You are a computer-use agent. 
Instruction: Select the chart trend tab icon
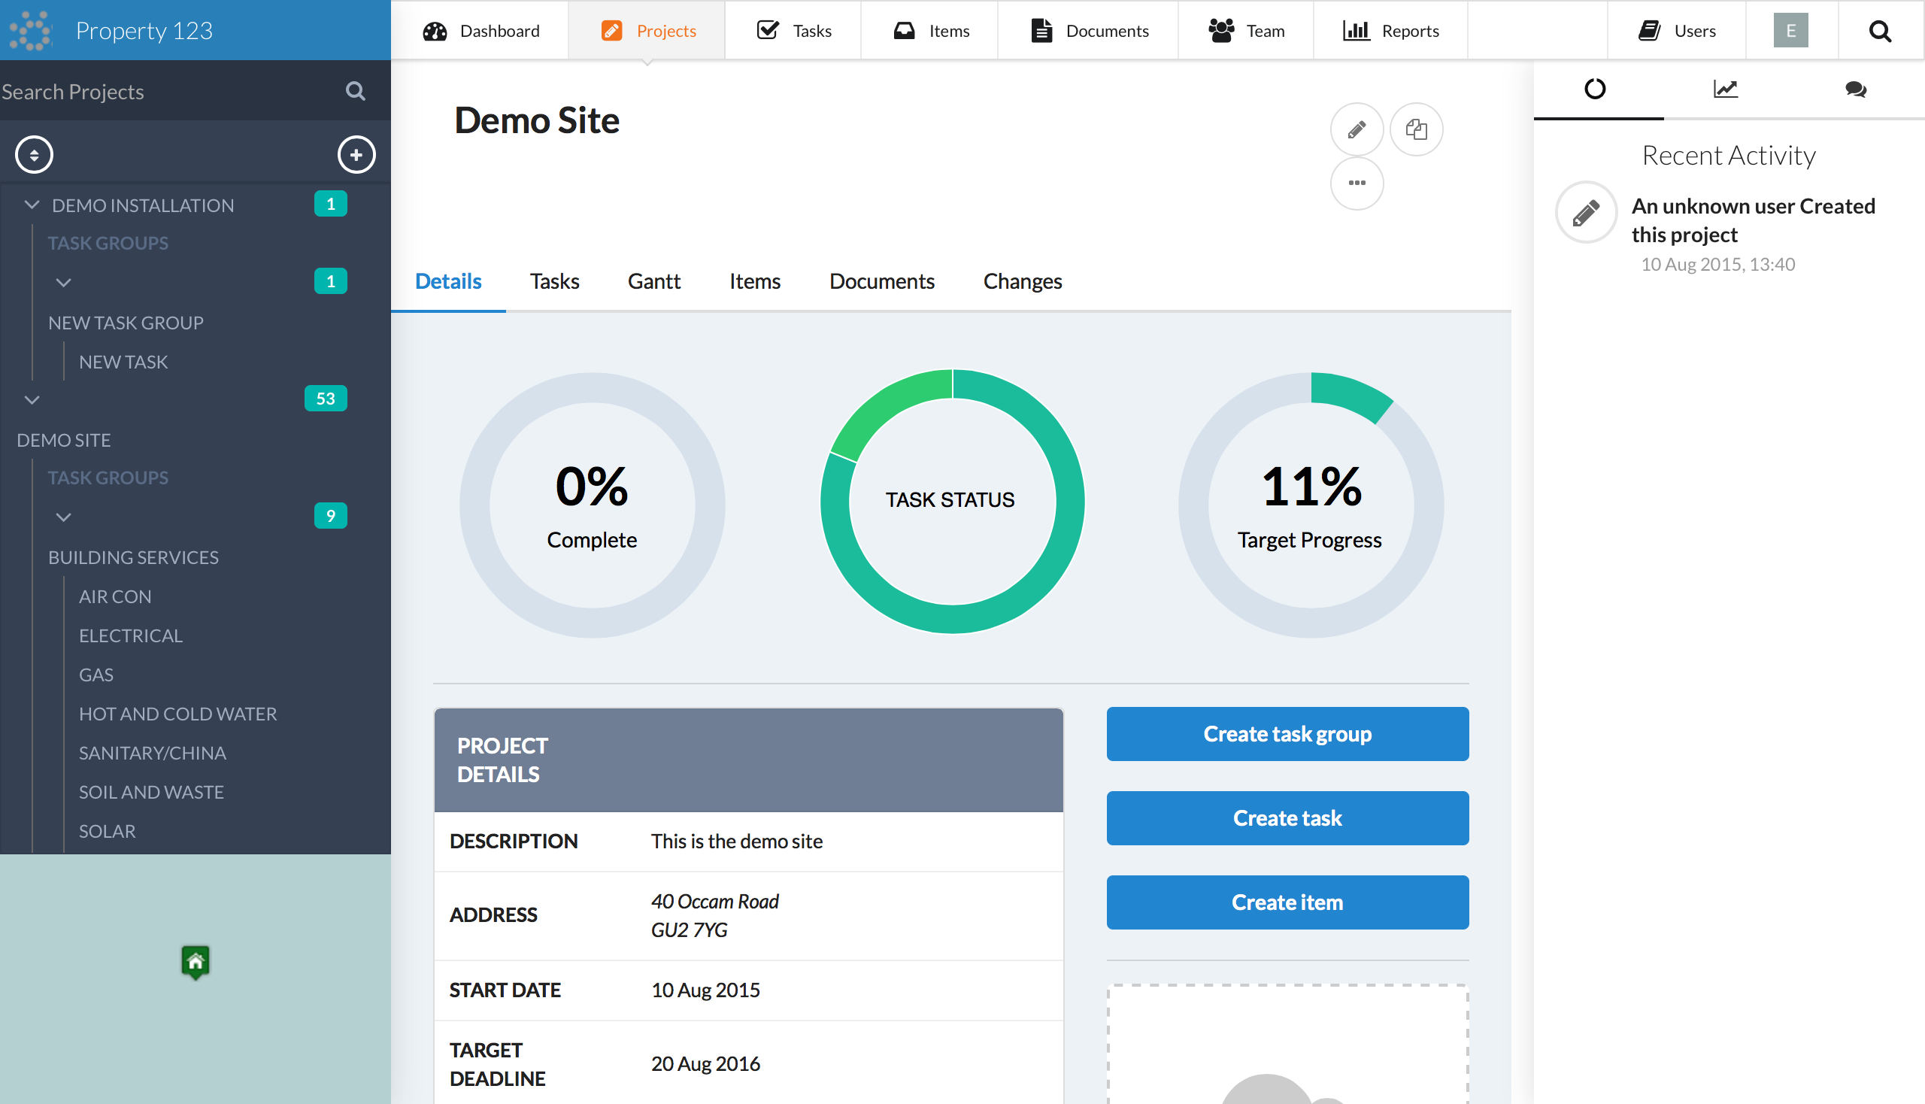1726,89
